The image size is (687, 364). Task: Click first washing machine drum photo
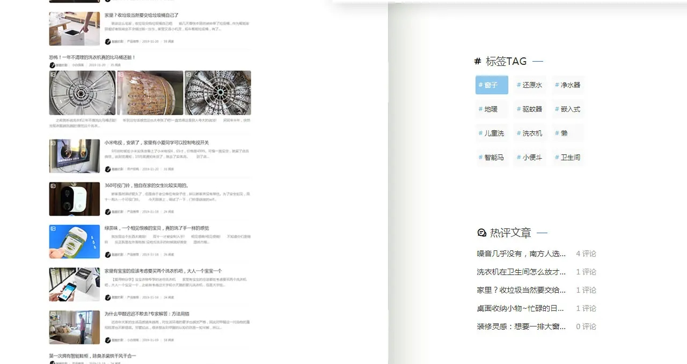pyautogui.click(x=82, y=93)
